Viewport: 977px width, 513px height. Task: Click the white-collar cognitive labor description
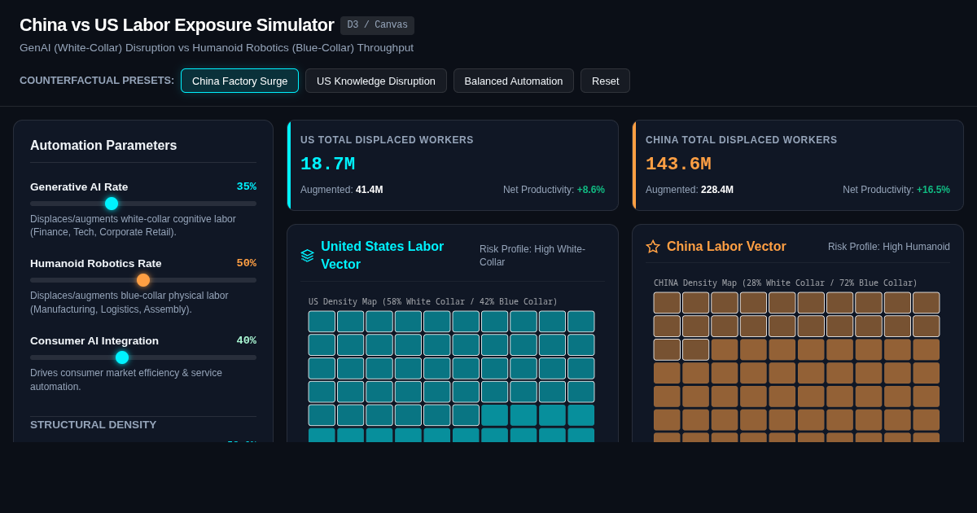click(134, 226)
